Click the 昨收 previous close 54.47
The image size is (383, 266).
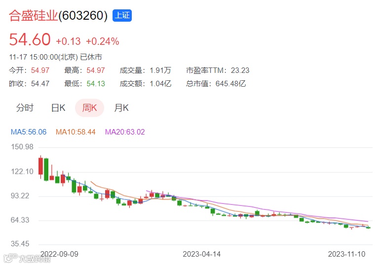point(40,84)
